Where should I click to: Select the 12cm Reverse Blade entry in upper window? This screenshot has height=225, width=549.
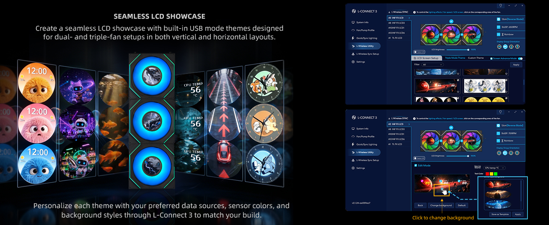pyautogui.click(x=510, y=19)
